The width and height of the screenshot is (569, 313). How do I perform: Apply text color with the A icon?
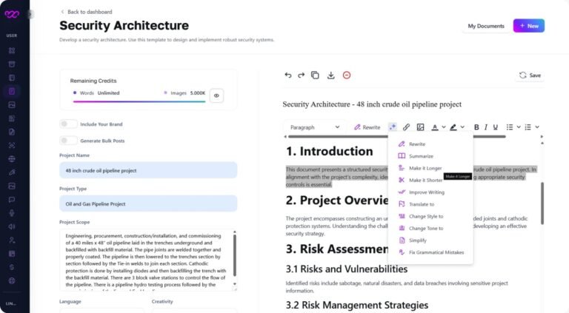point(435,127)
